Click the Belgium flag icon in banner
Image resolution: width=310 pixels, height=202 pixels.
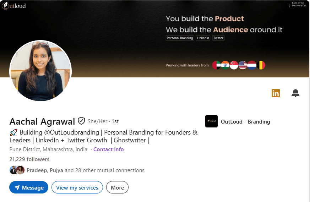point(261,65)
